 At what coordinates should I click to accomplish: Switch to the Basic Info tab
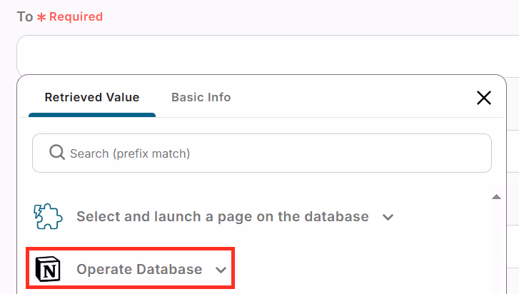pos(201,97)
